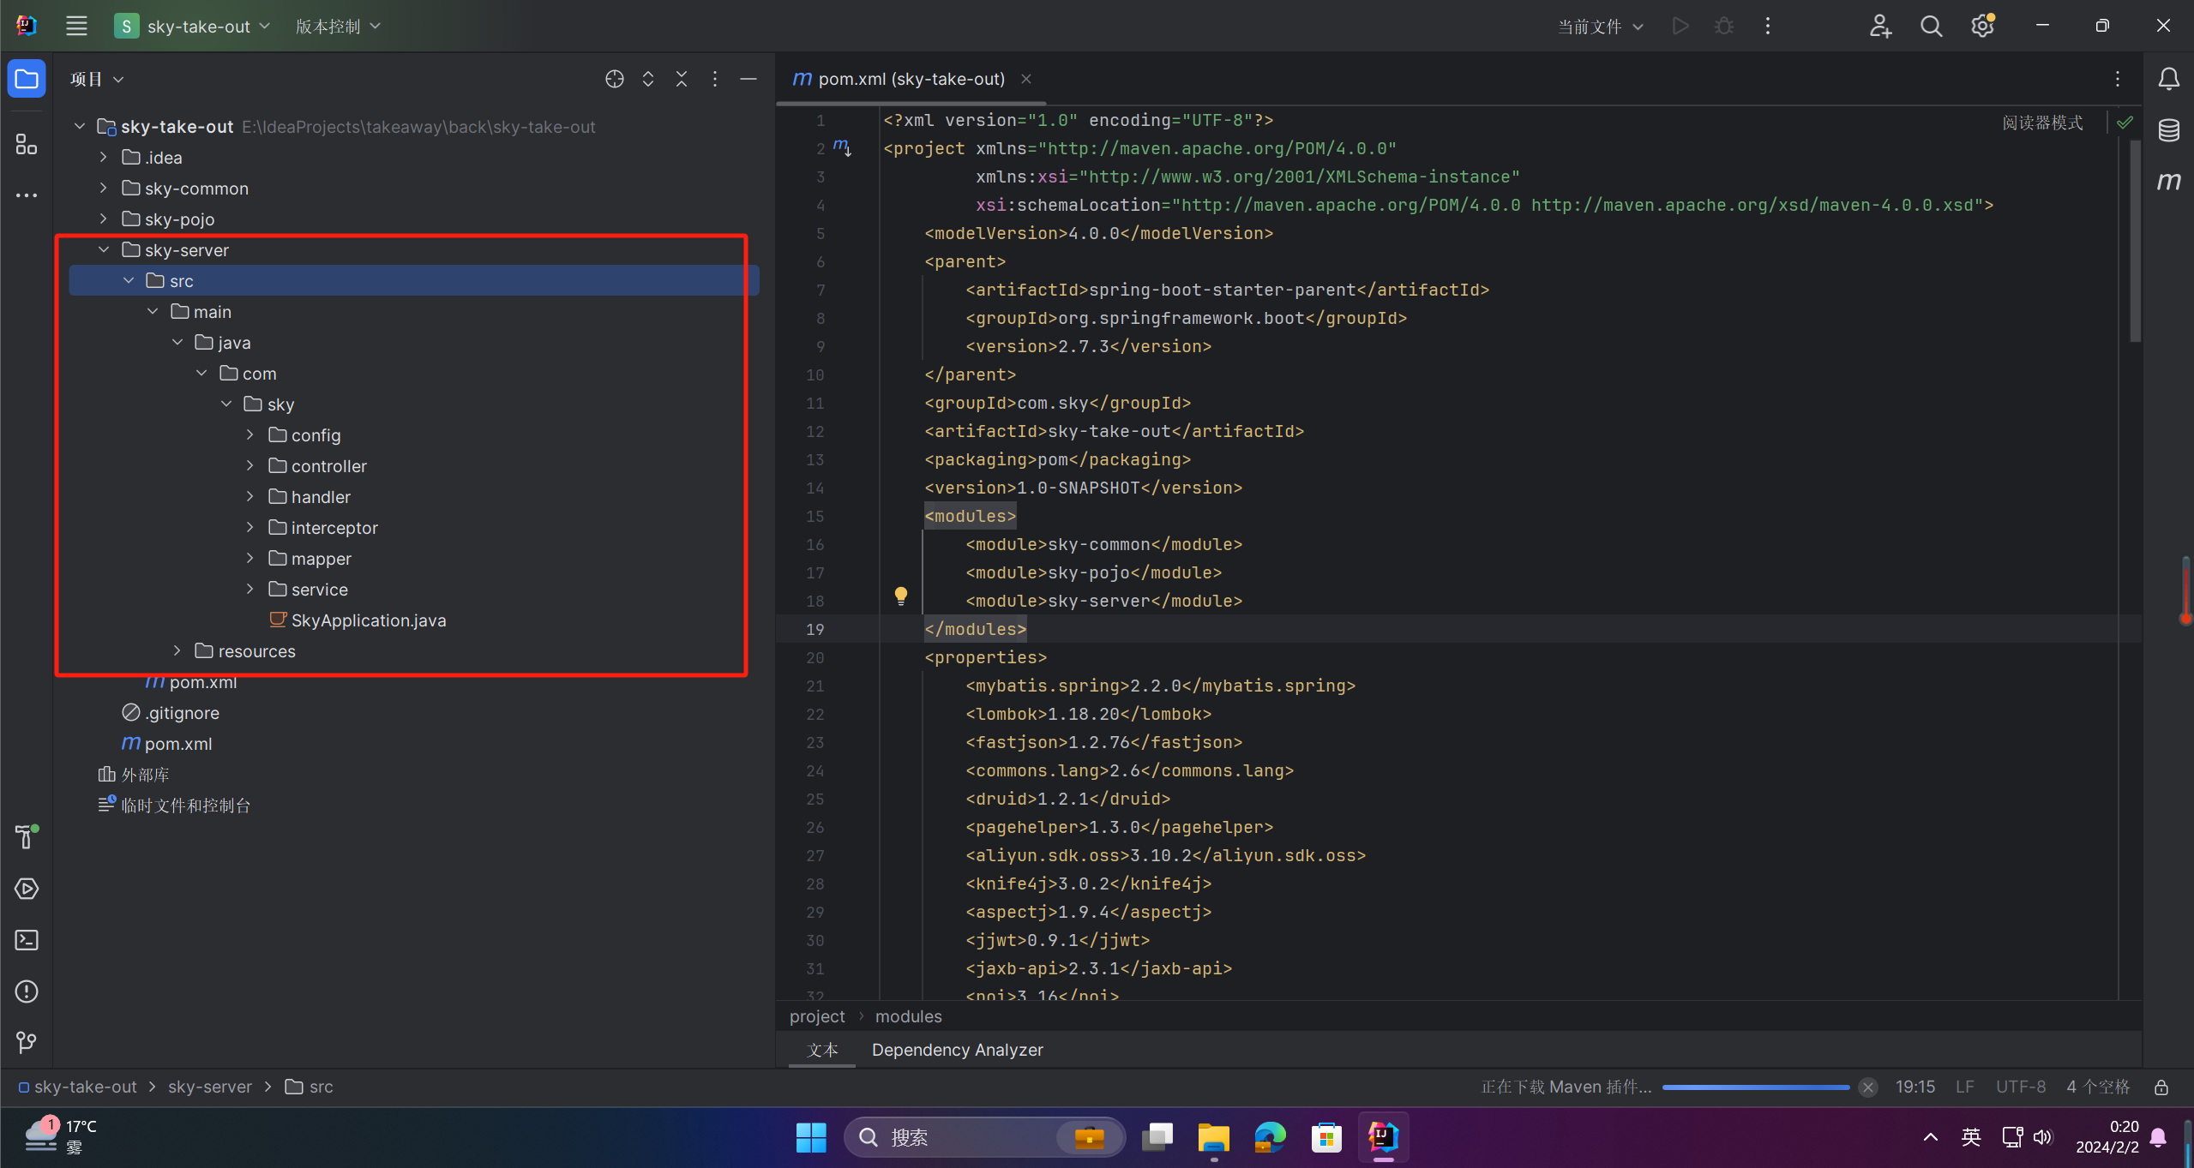The height and width of the screenshot is (1168, 2194).
Task: Toggle the reader mode label
Action: click(2042, 123)
